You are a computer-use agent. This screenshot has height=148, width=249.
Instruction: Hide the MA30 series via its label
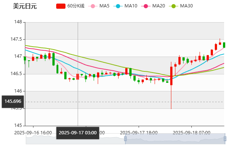coord(186,6)
